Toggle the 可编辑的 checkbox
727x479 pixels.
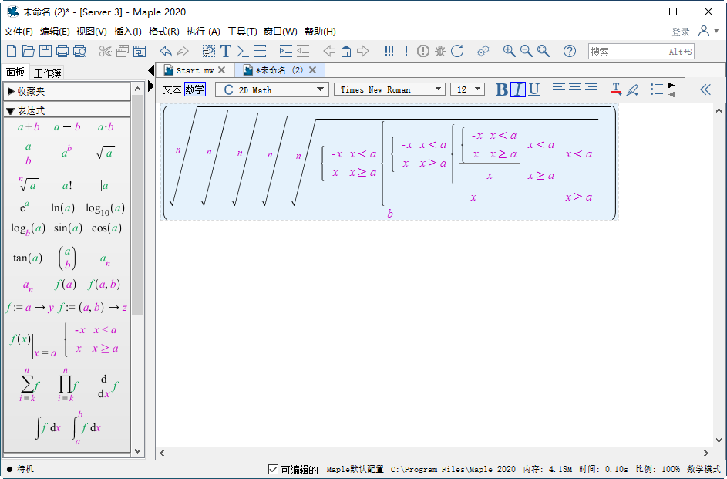pos(273,469)
